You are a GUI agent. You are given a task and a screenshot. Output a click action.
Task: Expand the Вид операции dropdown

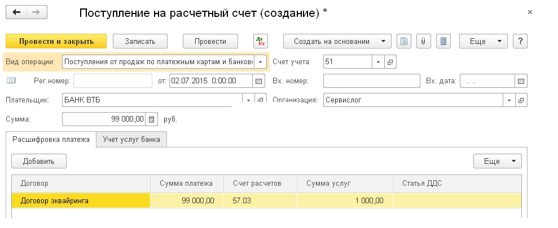260,62
